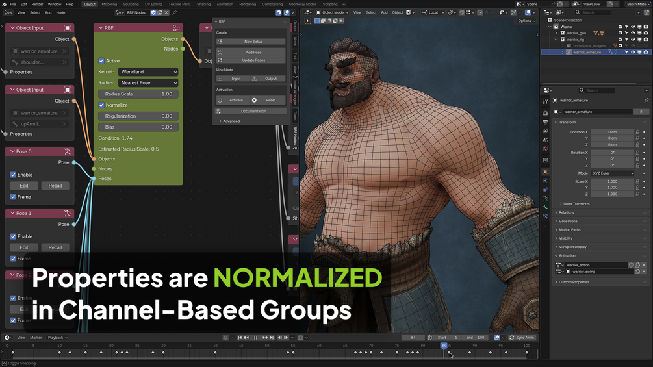This screenshot has height=367, width=653.
Task: Click the Tool properties tab icon
Action: (x=545, y=101)
